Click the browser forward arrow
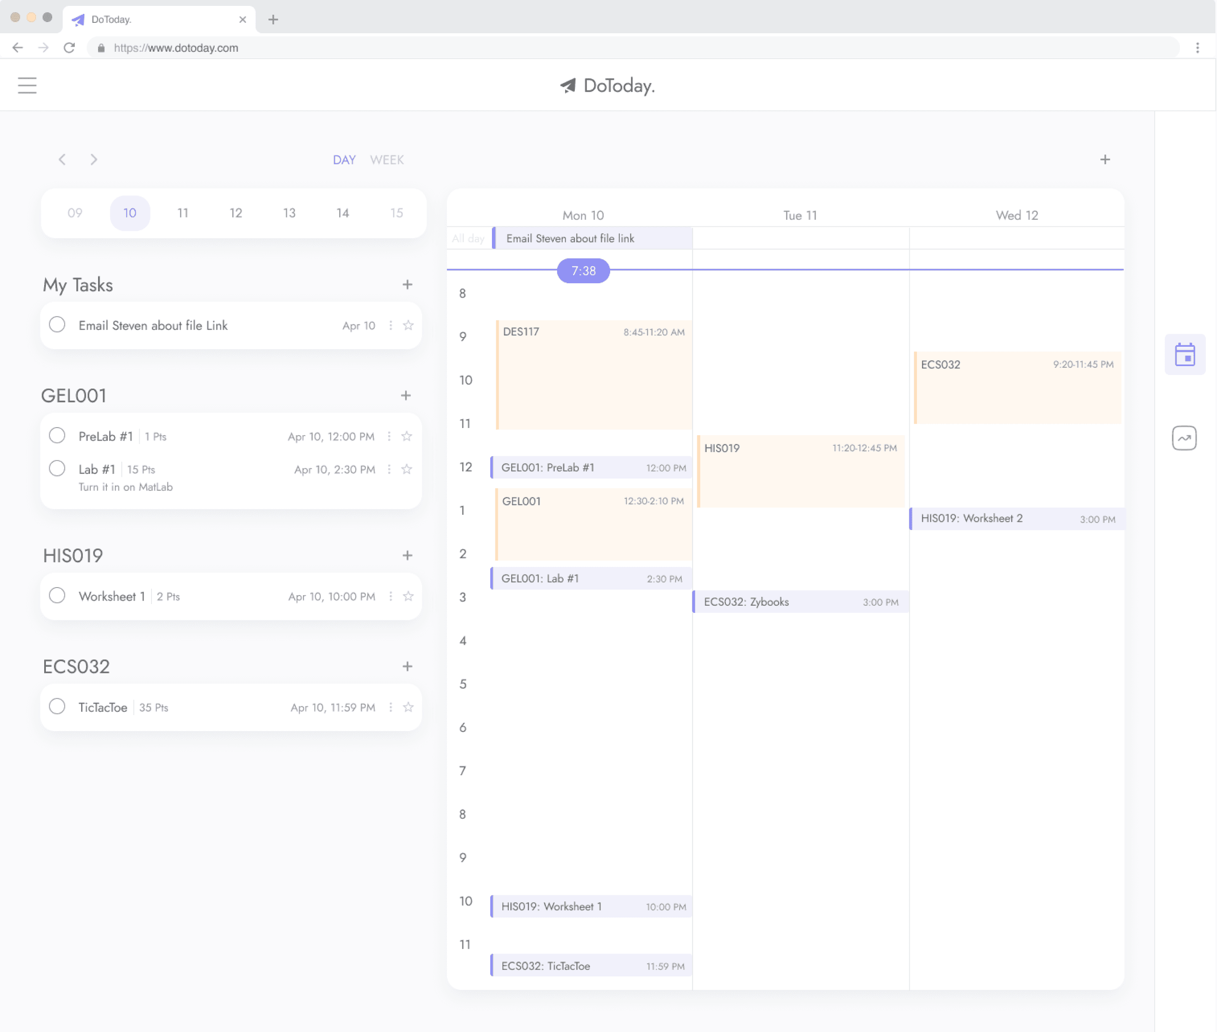The height and width of the screenshot is (1032, 1217). (x=43, y=48)
